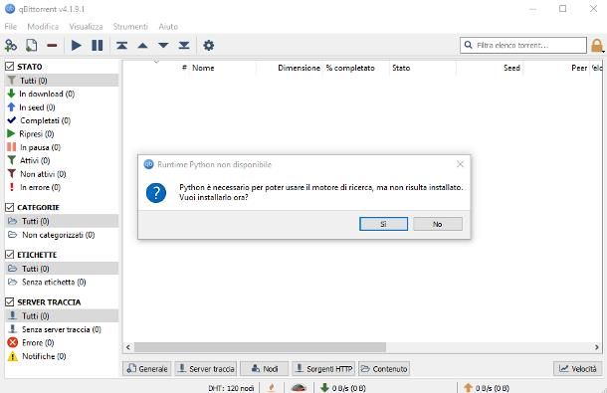Toggle the STATO section checkbox

(10, 67)
